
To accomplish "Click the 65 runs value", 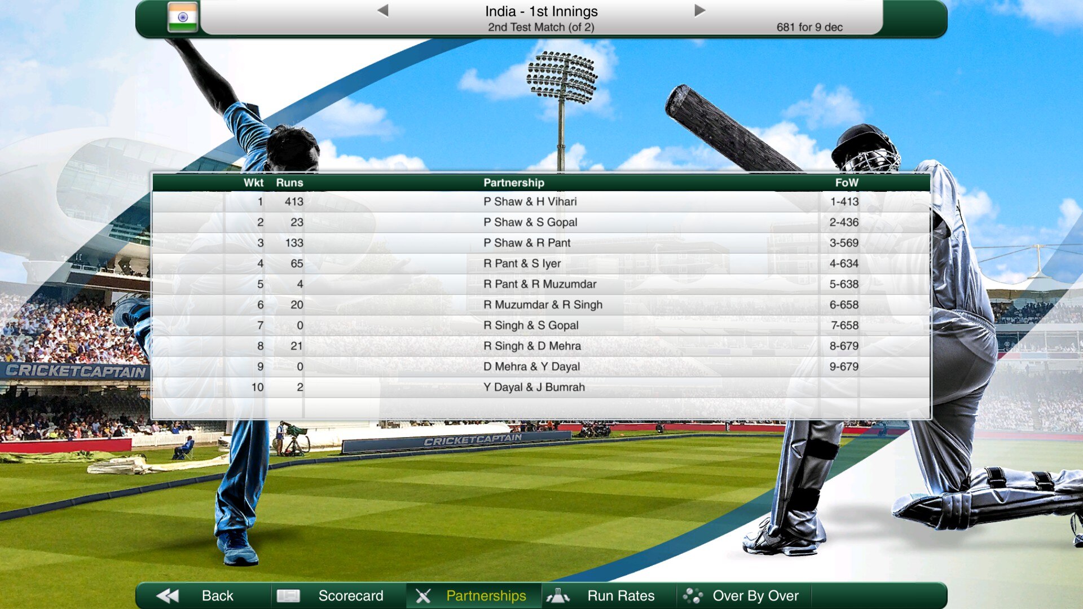I will point(297,263).
